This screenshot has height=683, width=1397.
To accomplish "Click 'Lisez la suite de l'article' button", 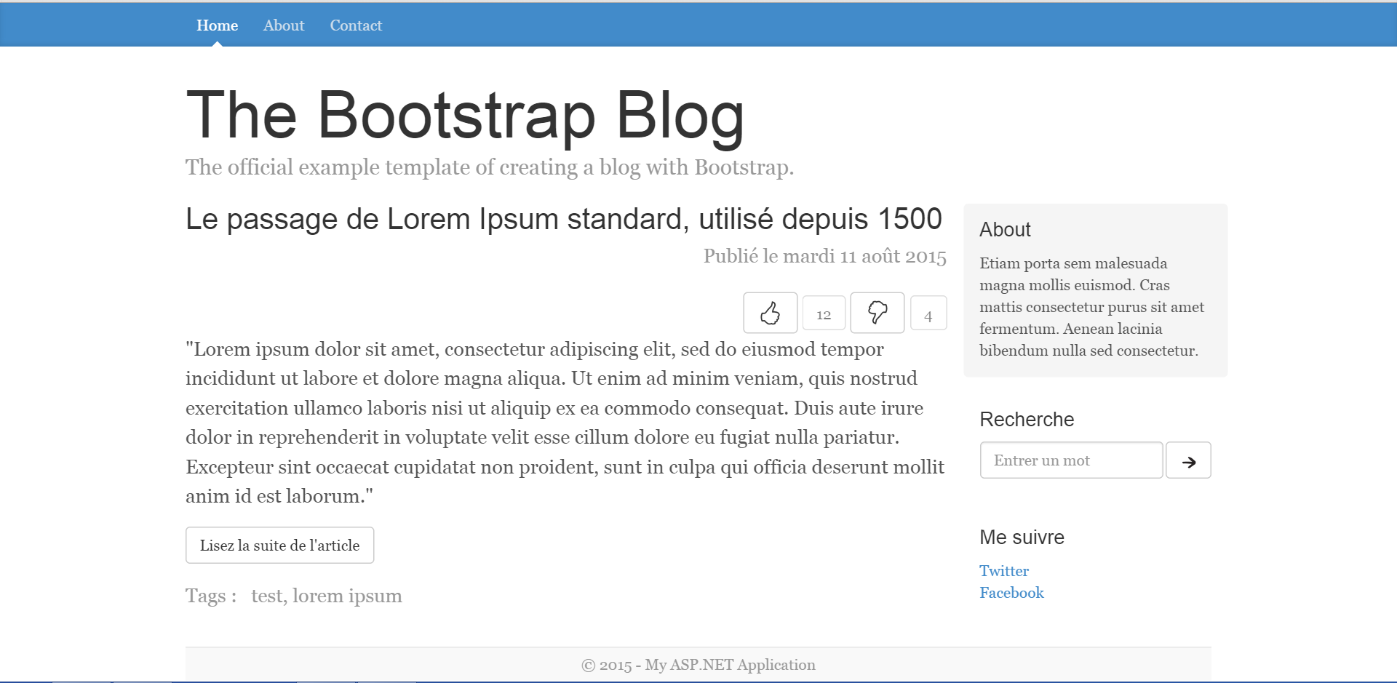I will tap(279, 545).
